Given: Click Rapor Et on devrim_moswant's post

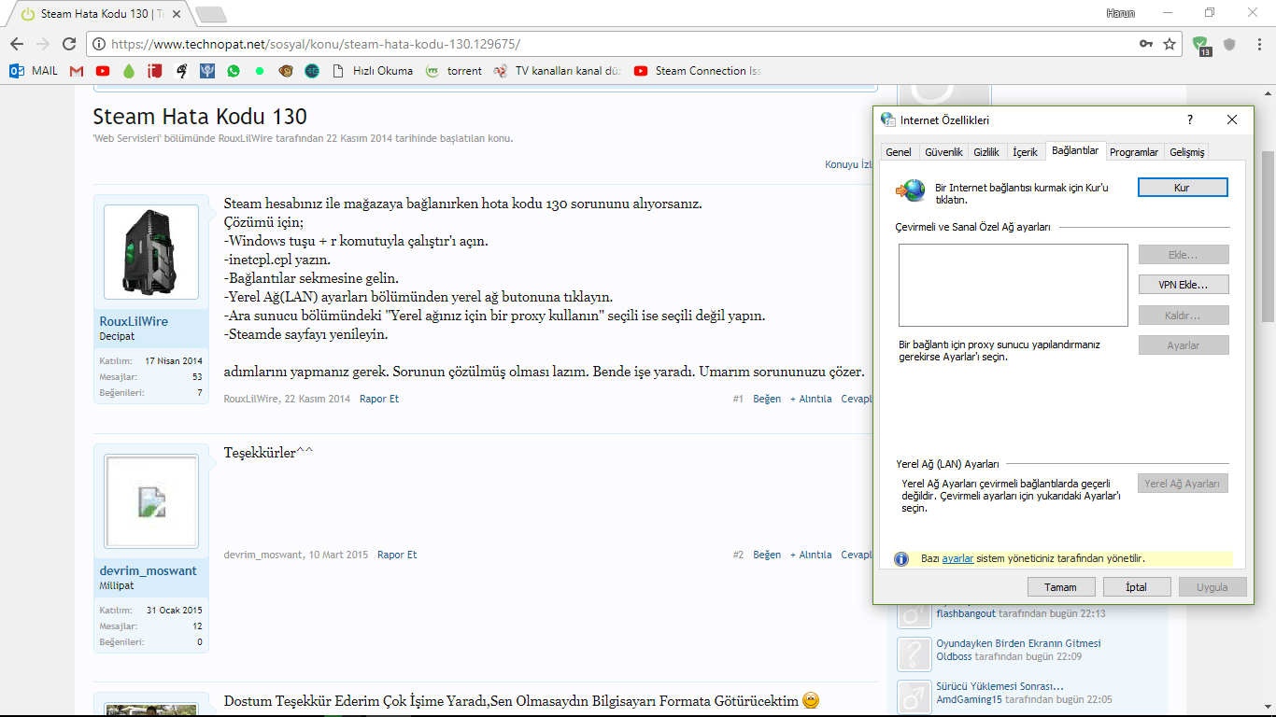Looking at the screenshot, I should 397,555.
